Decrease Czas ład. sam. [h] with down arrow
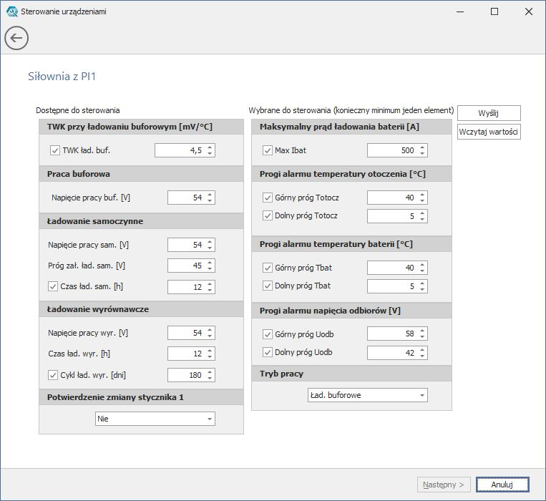 (x=210, y=290)
